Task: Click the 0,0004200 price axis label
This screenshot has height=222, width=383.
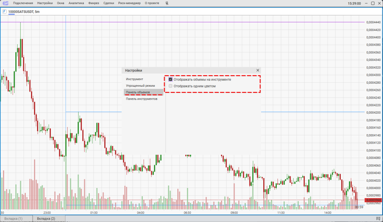Action: click(374, 113)
